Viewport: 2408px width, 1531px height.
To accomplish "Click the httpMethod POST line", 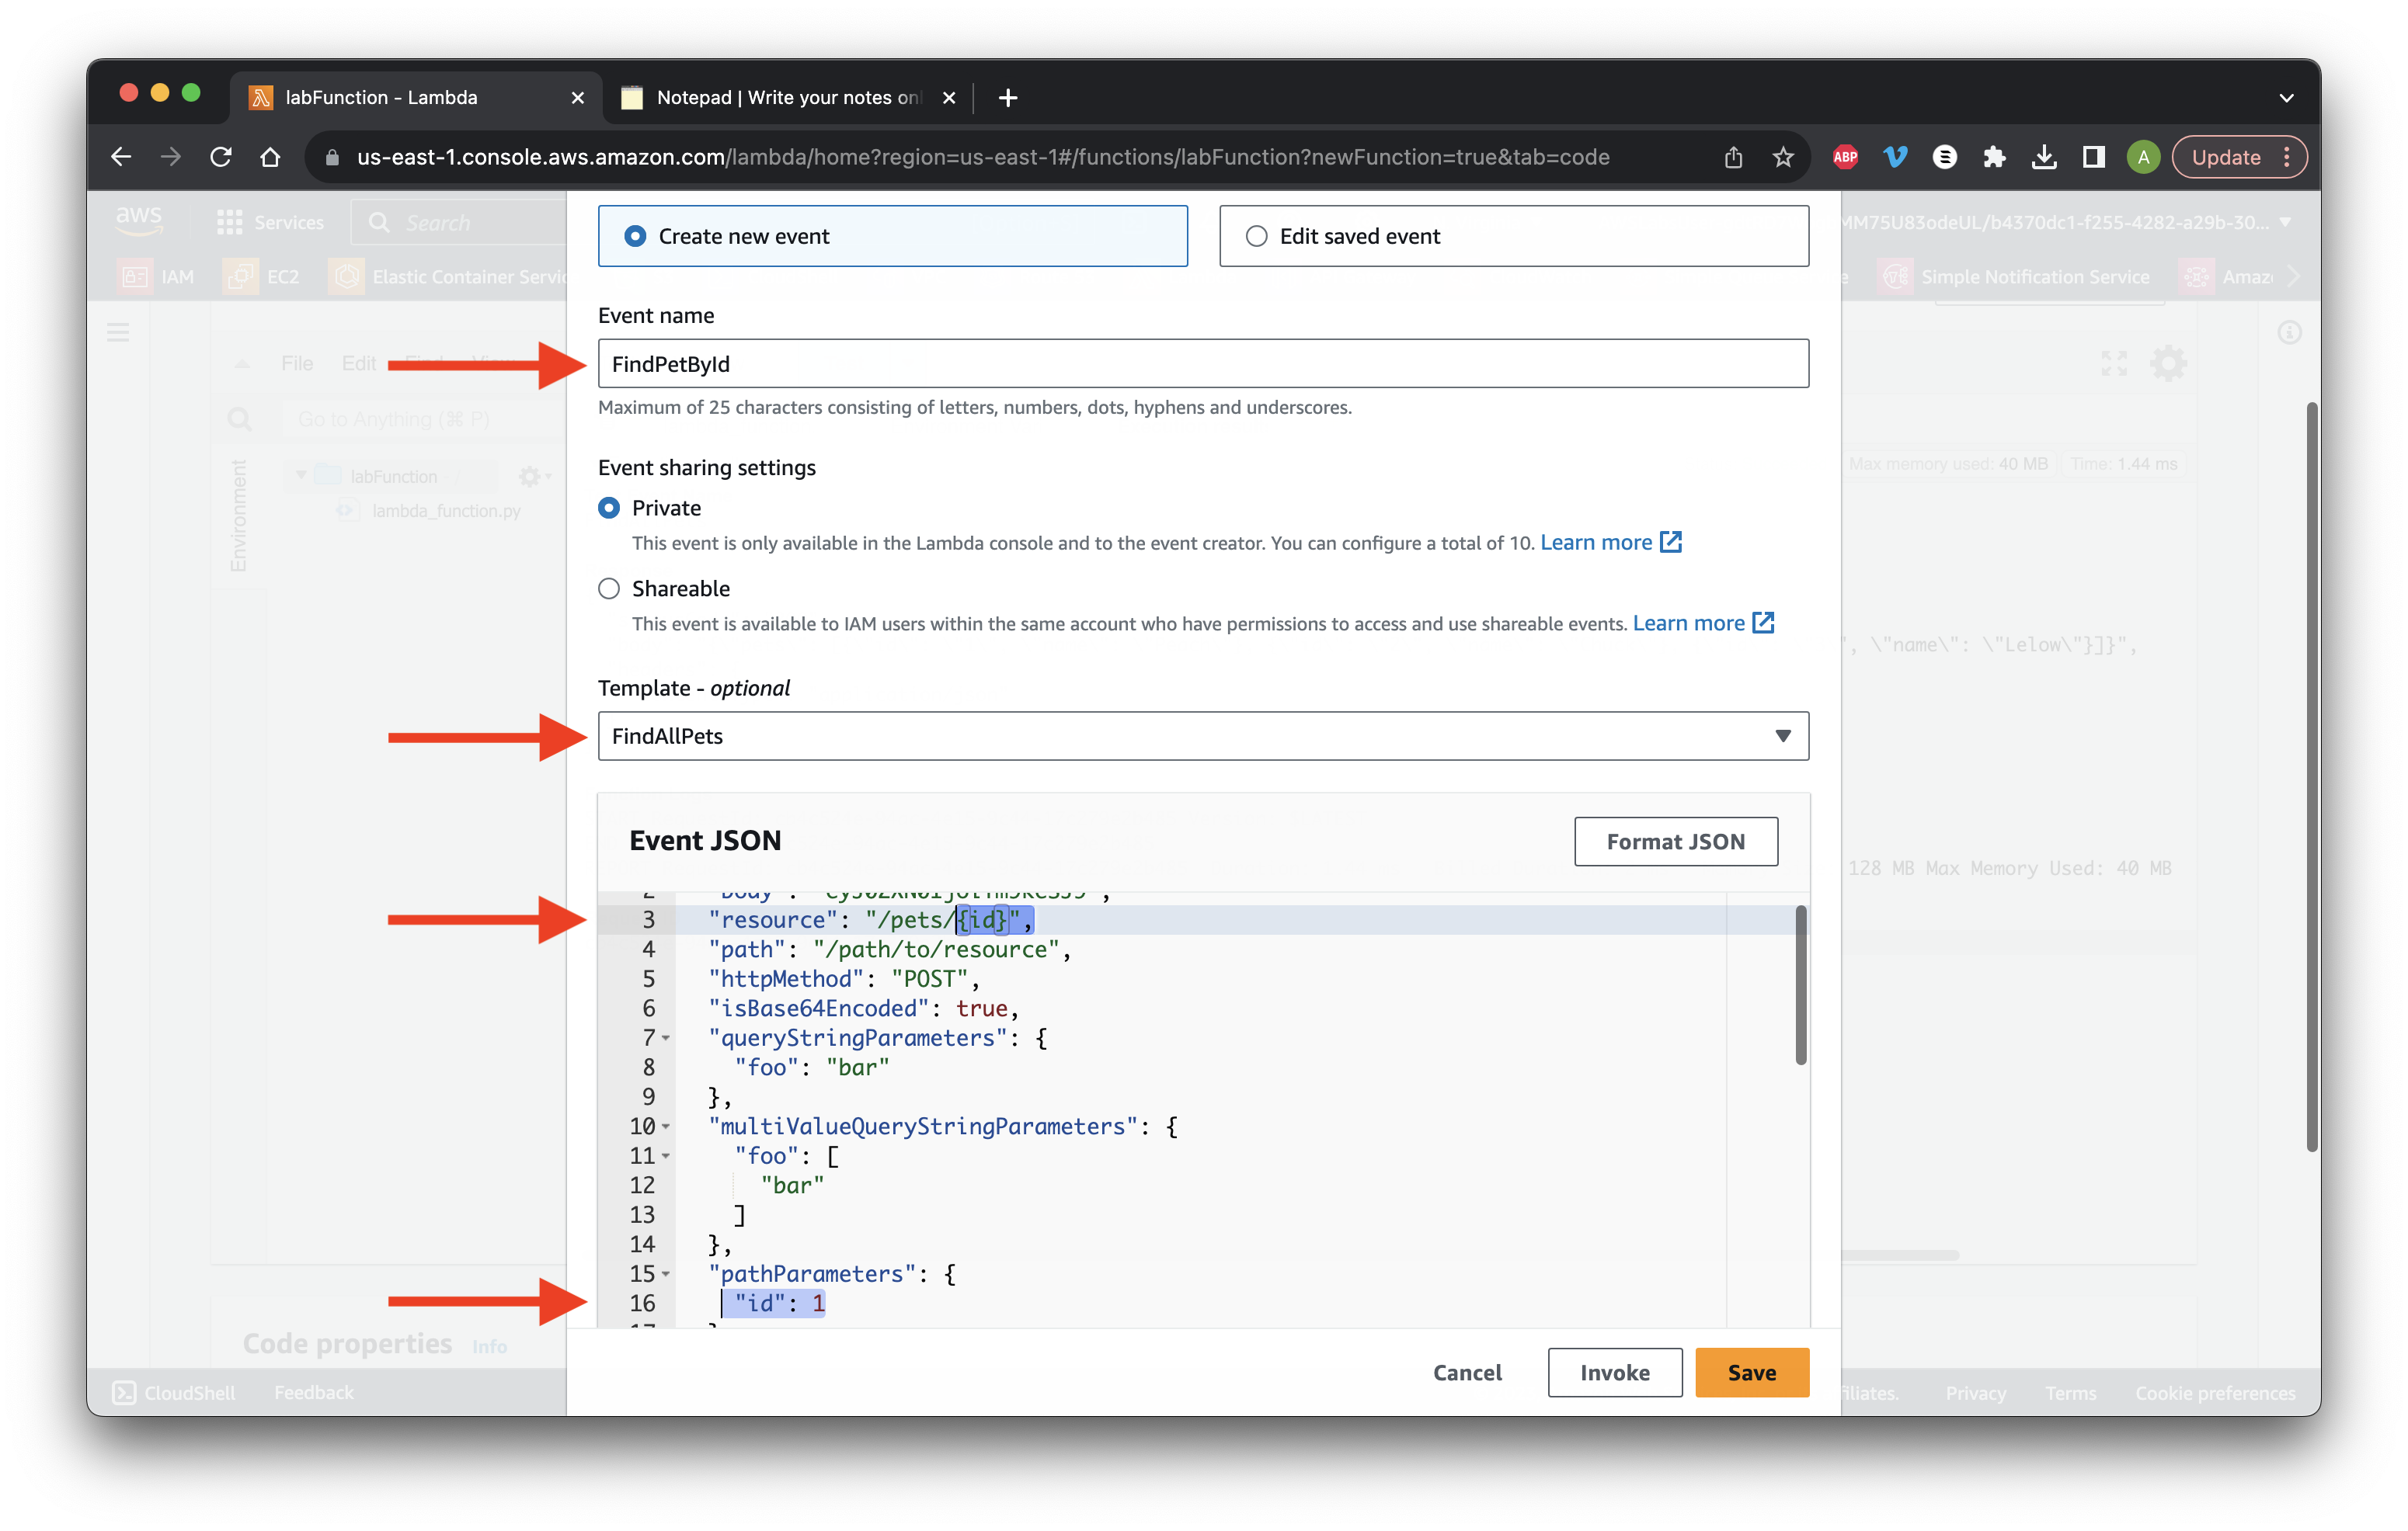I will coord(844,978).
